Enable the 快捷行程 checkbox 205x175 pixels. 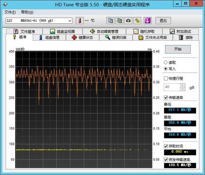[165, 78]
